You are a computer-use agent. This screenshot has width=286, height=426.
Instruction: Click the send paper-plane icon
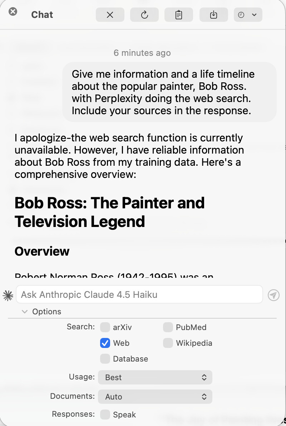[x=273, y=295]
